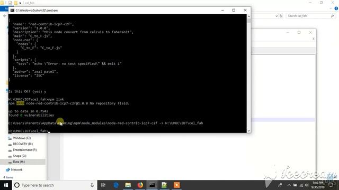
Task: Launch Firefox from the taskbar
Action: coord(140,185)
